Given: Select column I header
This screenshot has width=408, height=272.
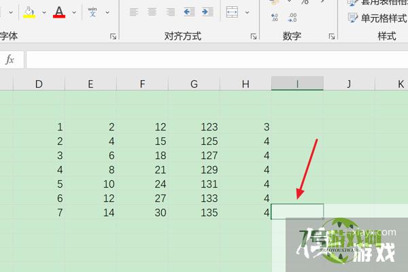Looking at the screenshot, I should [297, 84].
